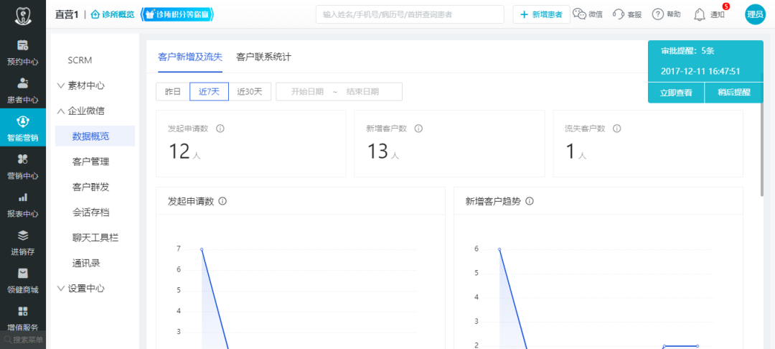Click the 直营1 clinic name

coord(67,14)
